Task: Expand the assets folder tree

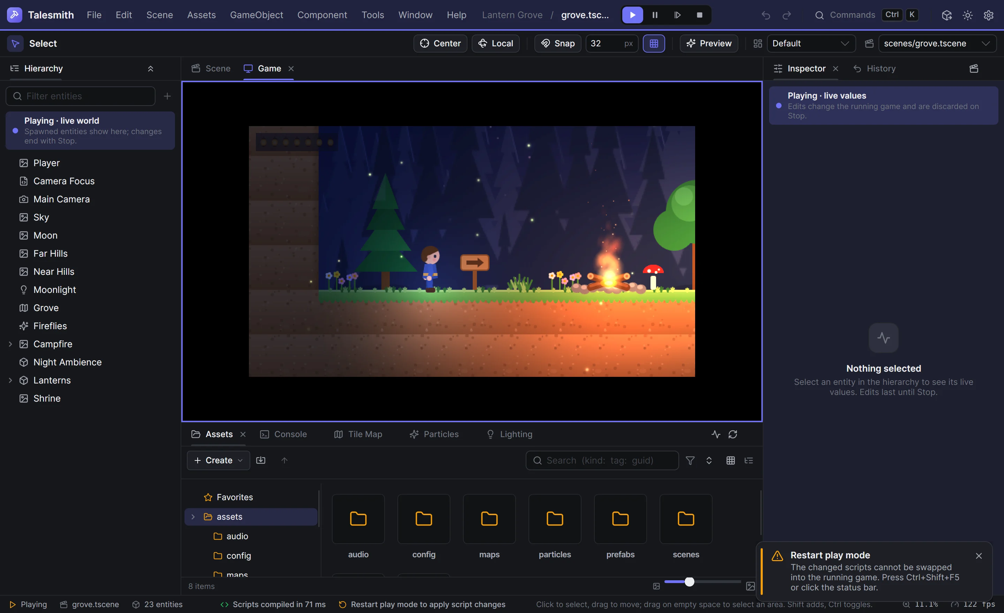Action: (x=193, y=517)
